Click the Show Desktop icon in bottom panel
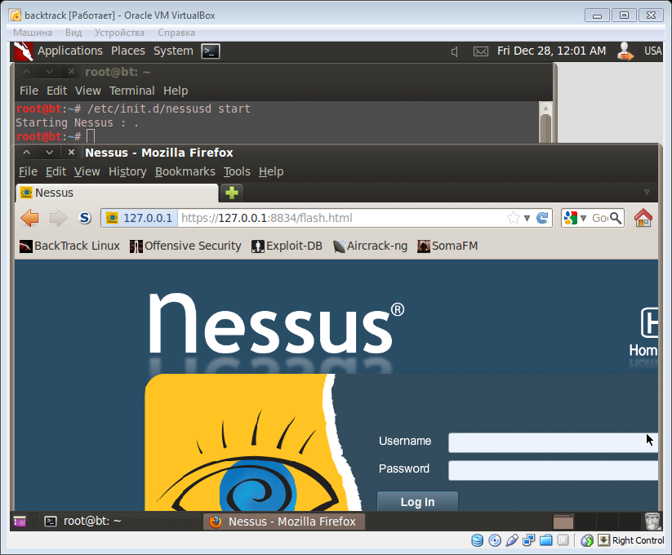This screenshot has height=555, width=672. [x=20, y=522]
